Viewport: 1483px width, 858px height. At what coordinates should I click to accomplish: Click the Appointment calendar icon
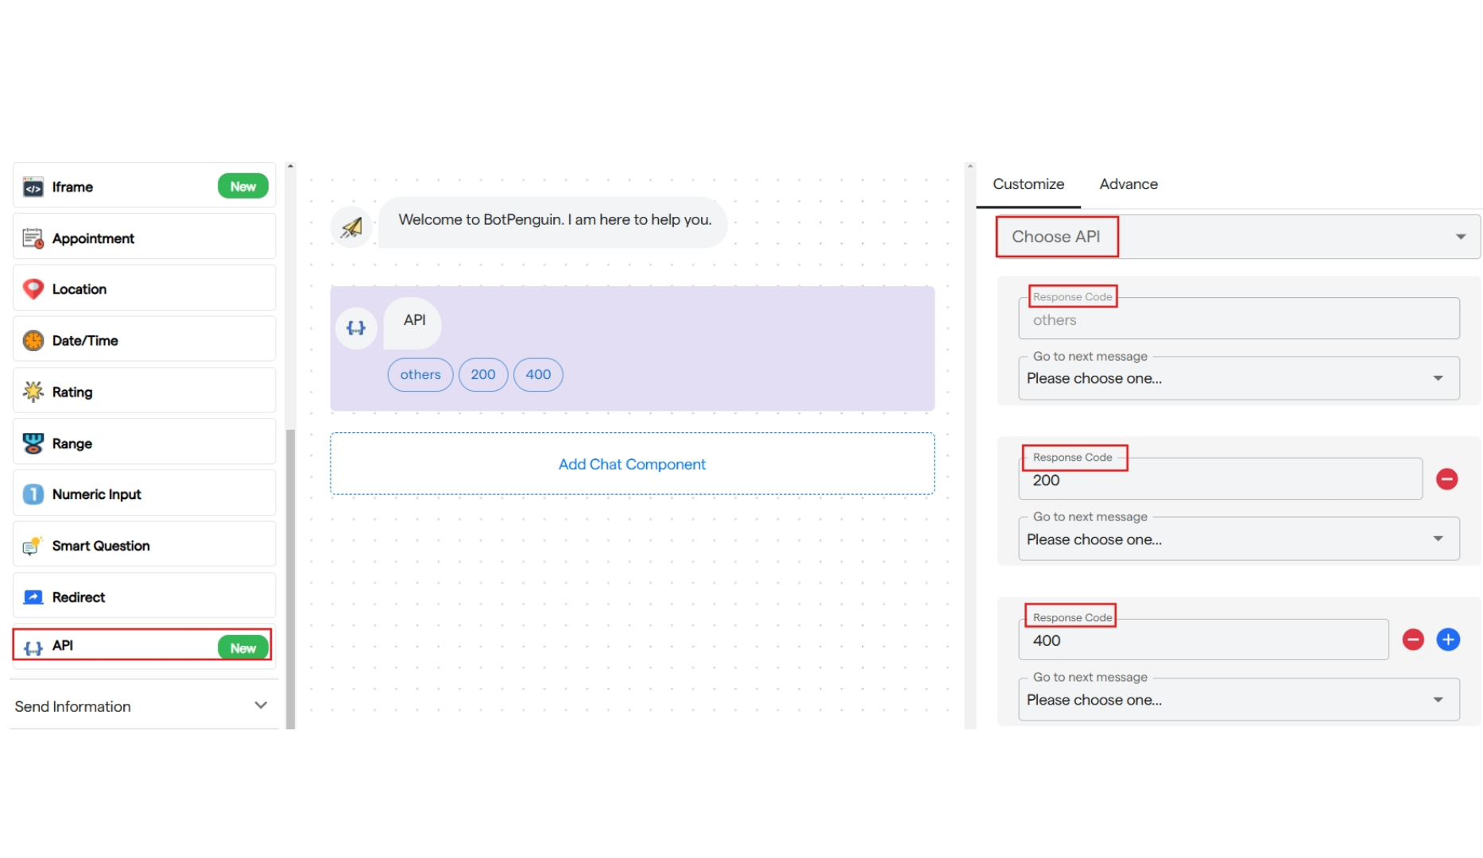[33, 238]
